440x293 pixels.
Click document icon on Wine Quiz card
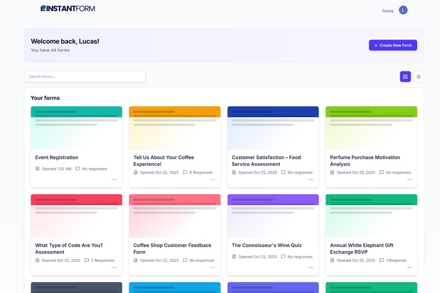234,256
